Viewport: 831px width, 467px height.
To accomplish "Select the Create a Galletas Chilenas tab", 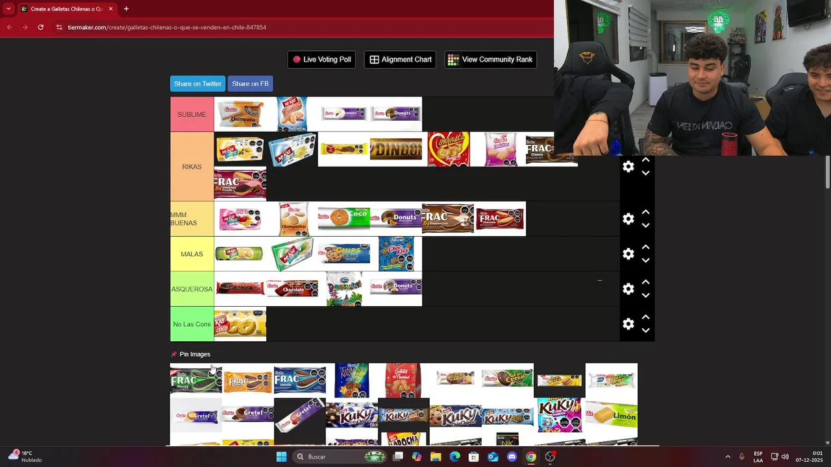I will (x=66, y=9).
